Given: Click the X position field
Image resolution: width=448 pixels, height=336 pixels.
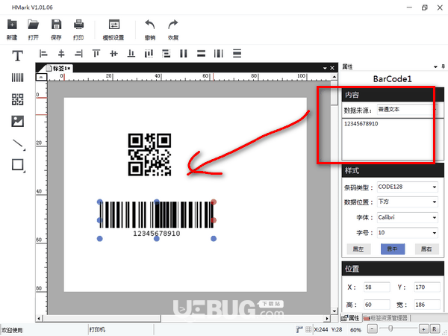Looking at the screenshot, I should pyautogui.click(x=377, y=287).
